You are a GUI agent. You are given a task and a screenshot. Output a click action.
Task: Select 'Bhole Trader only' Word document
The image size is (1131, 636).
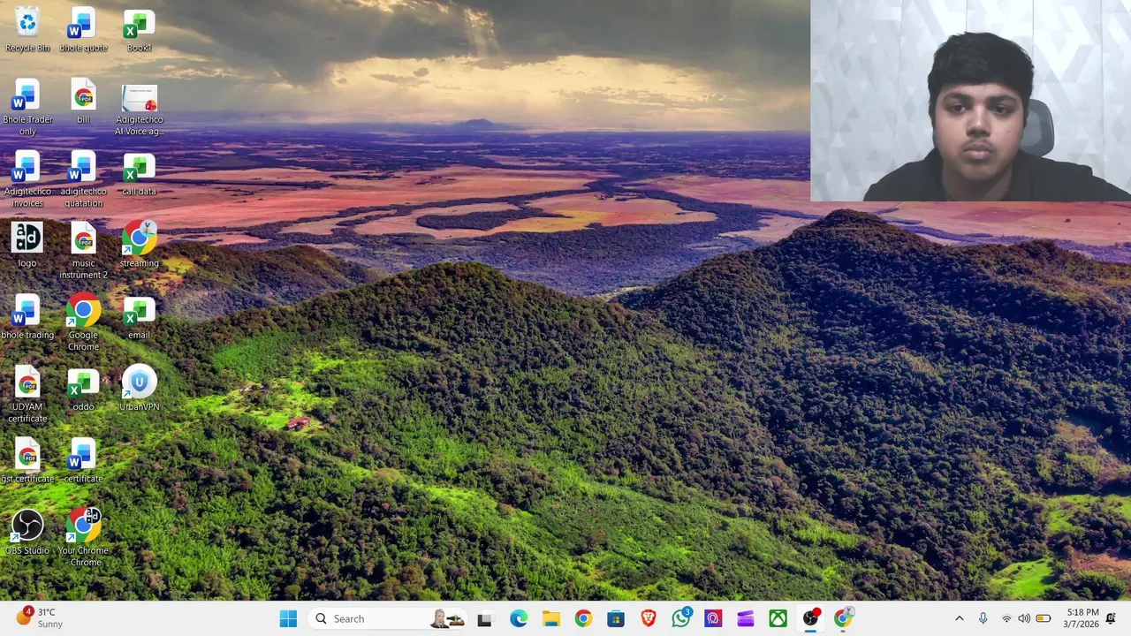point(27,107)
